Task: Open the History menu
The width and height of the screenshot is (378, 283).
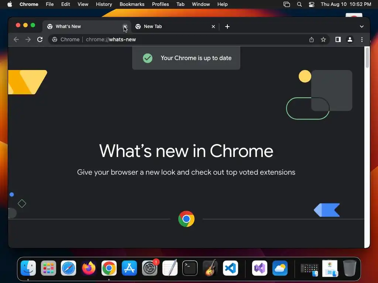Action: coord(104,4)
